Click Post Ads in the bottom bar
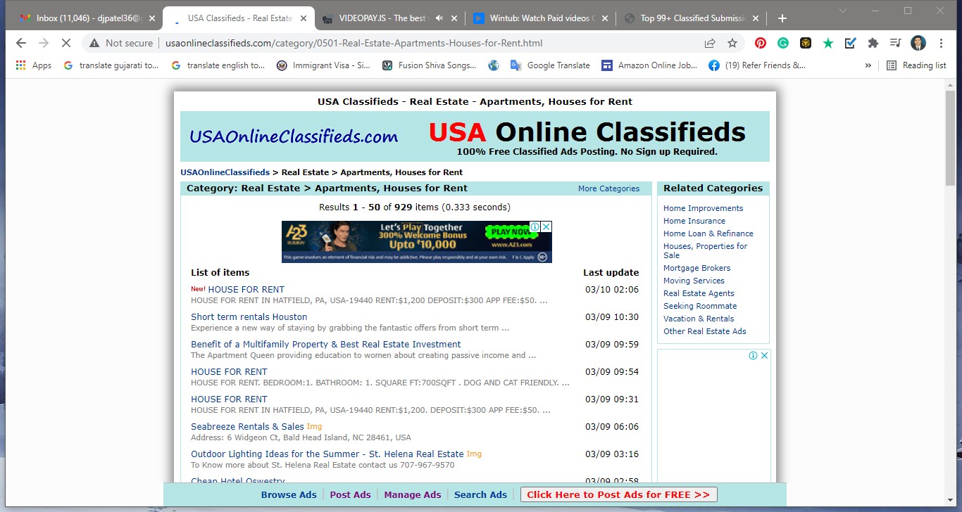The height and width of the screenshot is (512, 962). click(350, 494)
